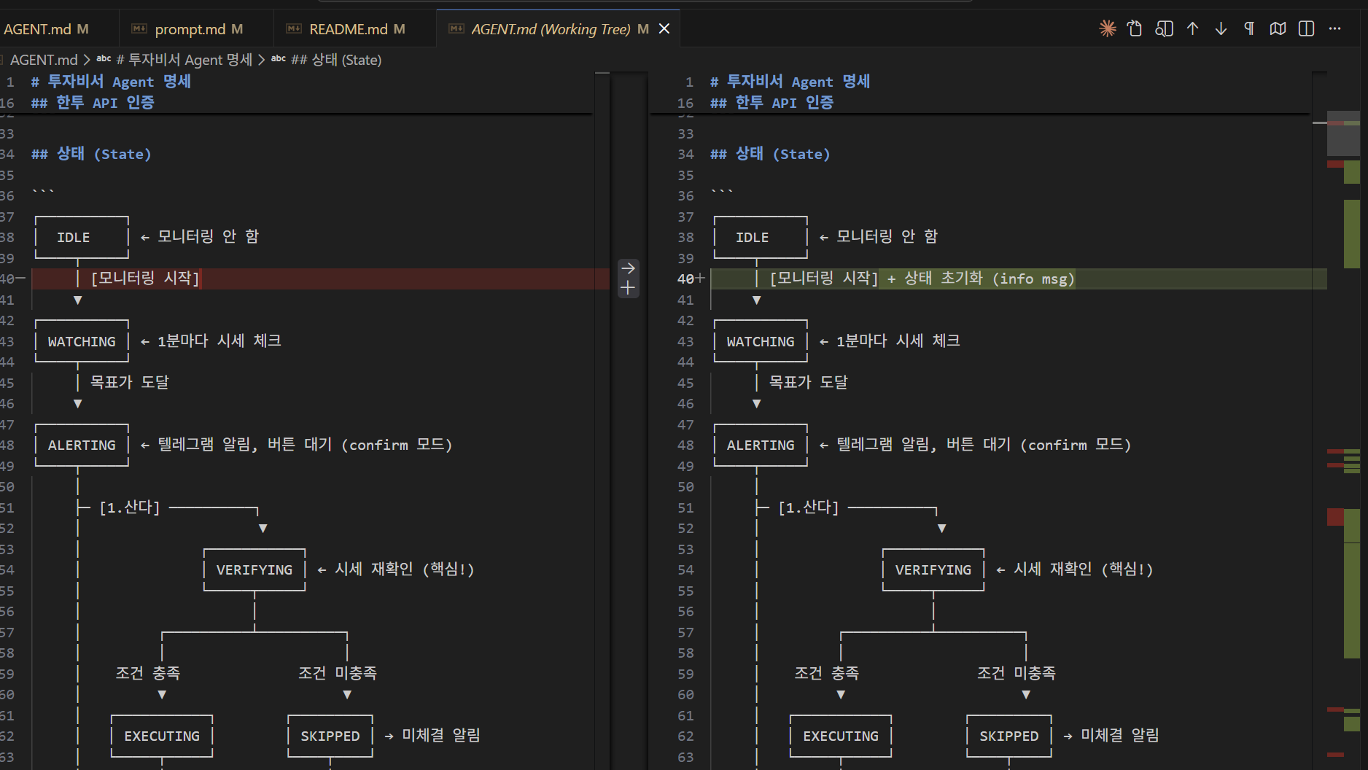Image resolution: width=1368 pixels, height=770 pixels.
Task: Go to the next change with the down arrow
Action: pyautogui.click(x=1221, y=28)
